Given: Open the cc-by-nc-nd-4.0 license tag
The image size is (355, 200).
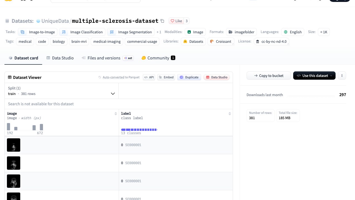Looking at the screenshot, I should 271,41.
